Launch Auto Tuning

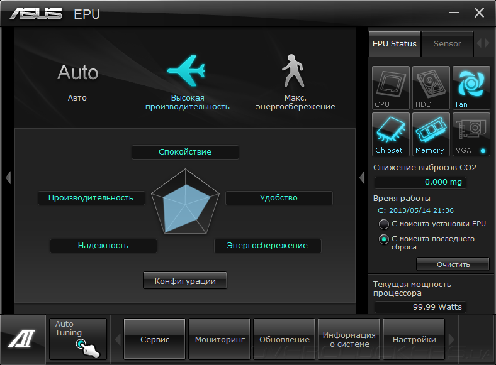tap(78, 339)
